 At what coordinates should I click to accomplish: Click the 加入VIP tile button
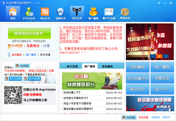tap(162, 89)
